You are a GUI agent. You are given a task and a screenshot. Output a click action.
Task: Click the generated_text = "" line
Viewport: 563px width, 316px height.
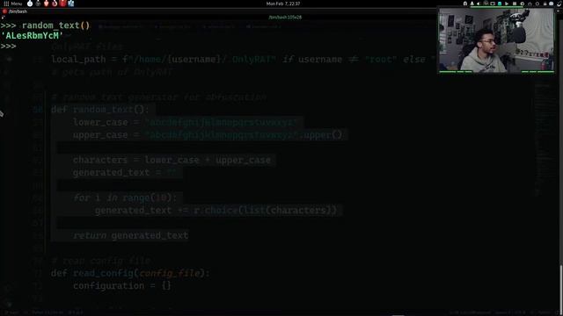(125, 172)
